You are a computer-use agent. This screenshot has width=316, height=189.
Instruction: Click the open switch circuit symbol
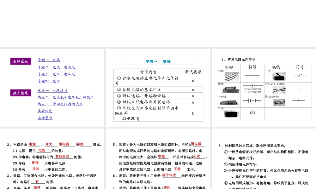click(300, 76)
